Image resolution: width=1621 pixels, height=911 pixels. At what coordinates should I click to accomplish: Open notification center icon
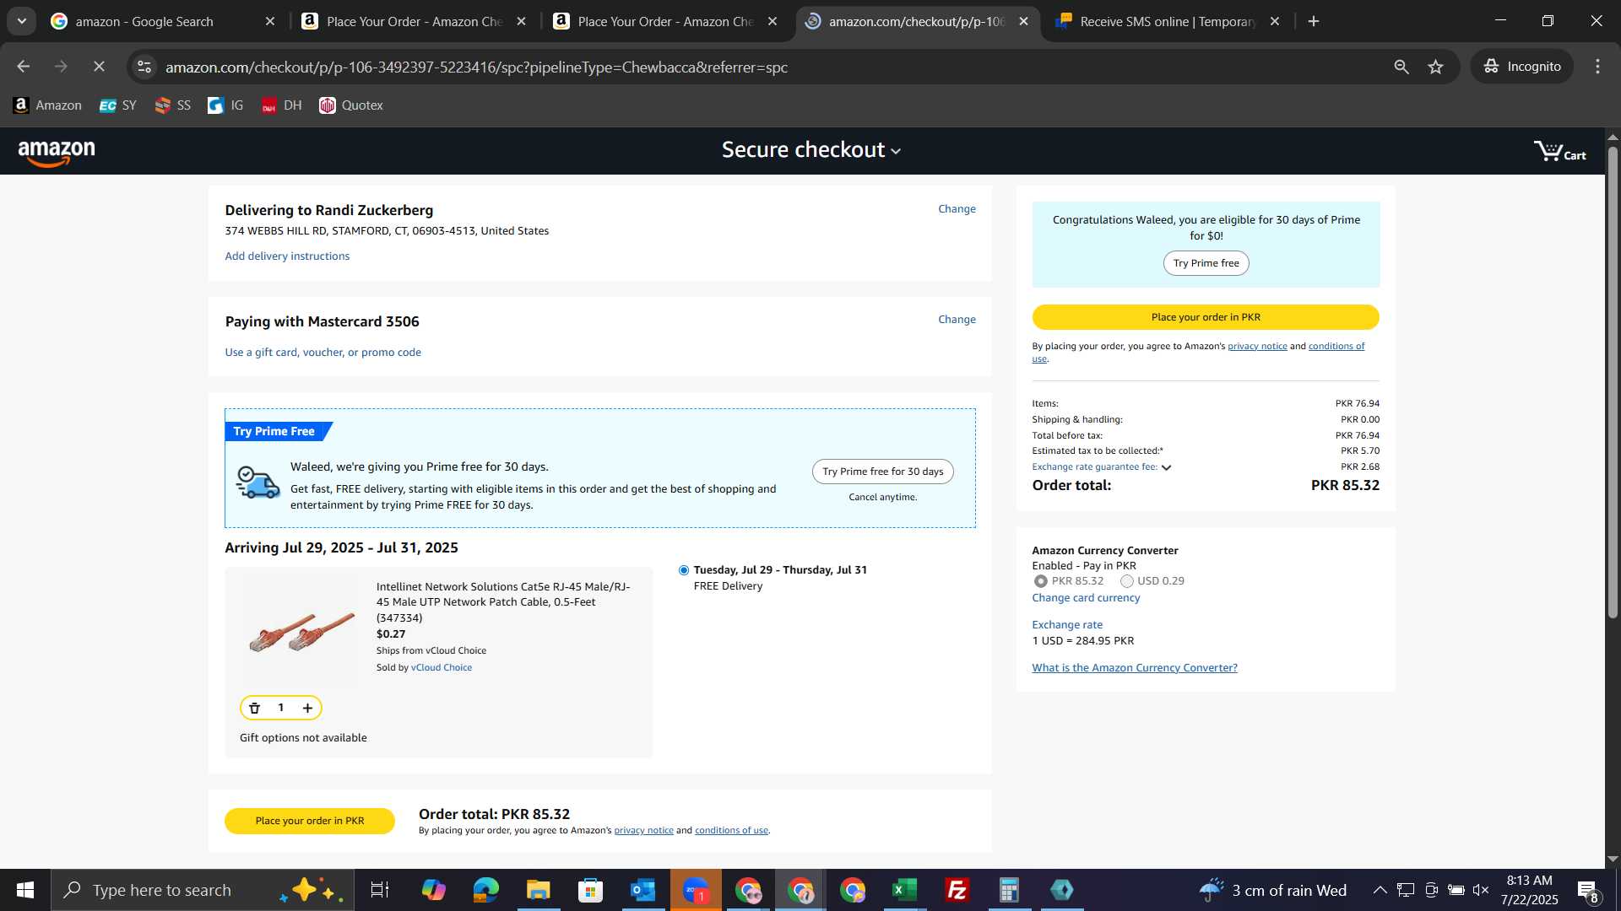tap(1588, 890)
